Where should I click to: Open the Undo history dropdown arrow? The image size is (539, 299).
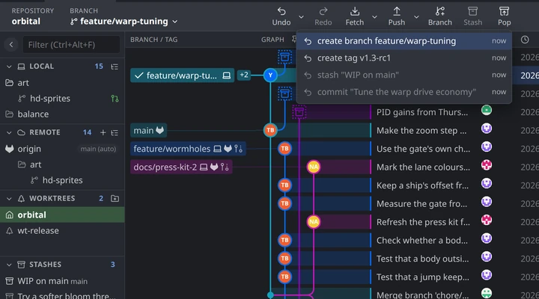(301, 17)
